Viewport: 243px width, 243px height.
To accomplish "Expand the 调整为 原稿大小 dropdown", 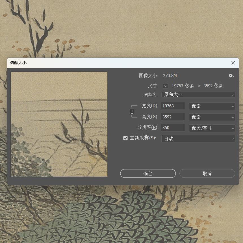I will [x=198, y=95].
